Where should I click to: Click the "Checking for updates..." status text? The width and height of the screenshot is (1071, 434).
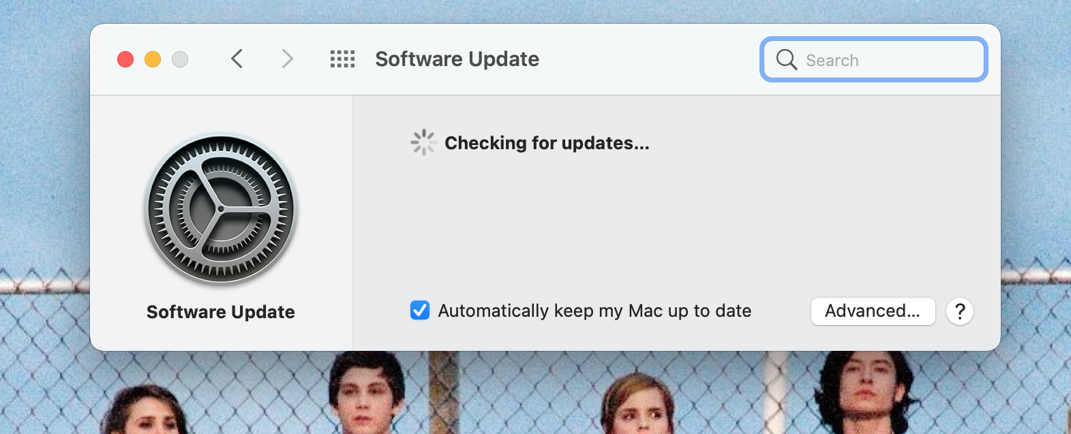click(547, 143)
